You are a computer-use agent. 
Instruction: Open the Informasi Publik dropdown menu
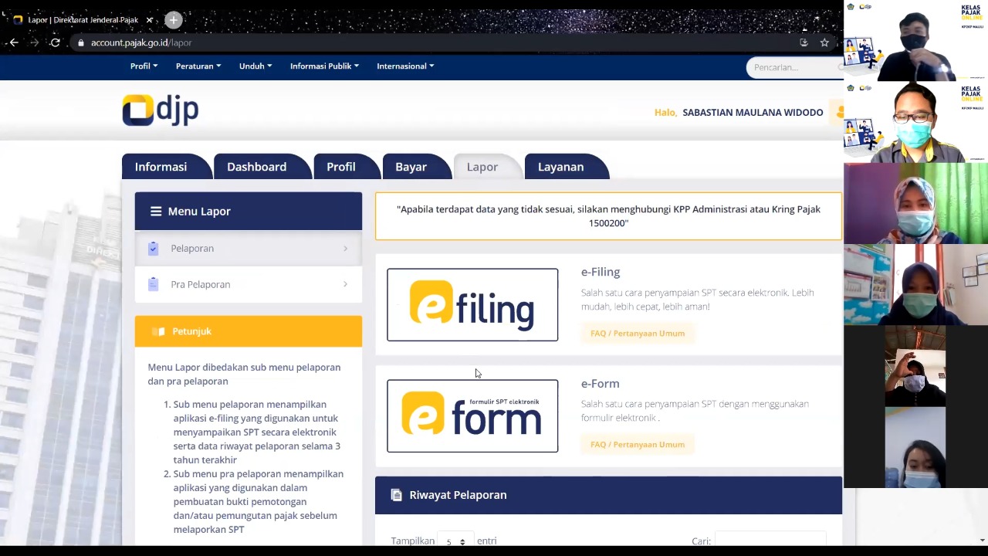[324, 66]
